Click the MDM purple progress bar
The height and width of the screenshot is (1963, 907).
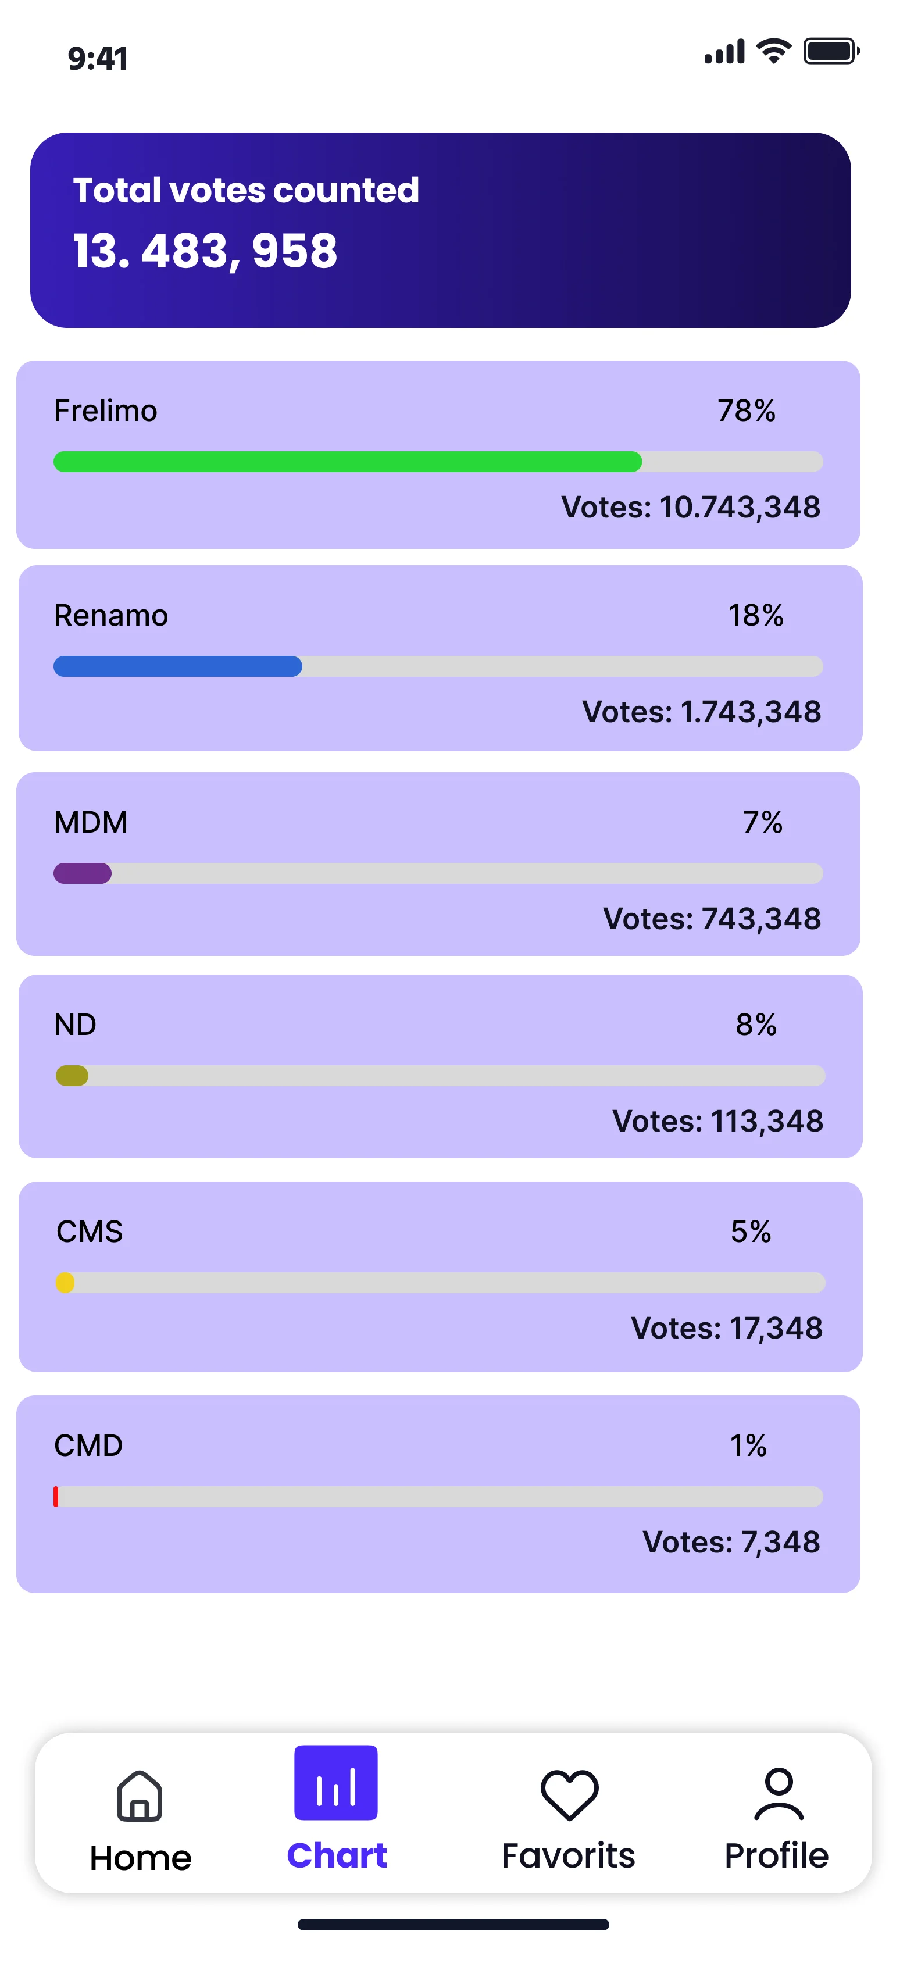point(83,873)
